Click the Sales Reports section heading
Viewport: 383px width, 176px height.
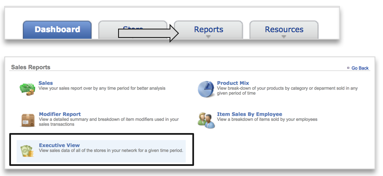(x=30, y=67)
